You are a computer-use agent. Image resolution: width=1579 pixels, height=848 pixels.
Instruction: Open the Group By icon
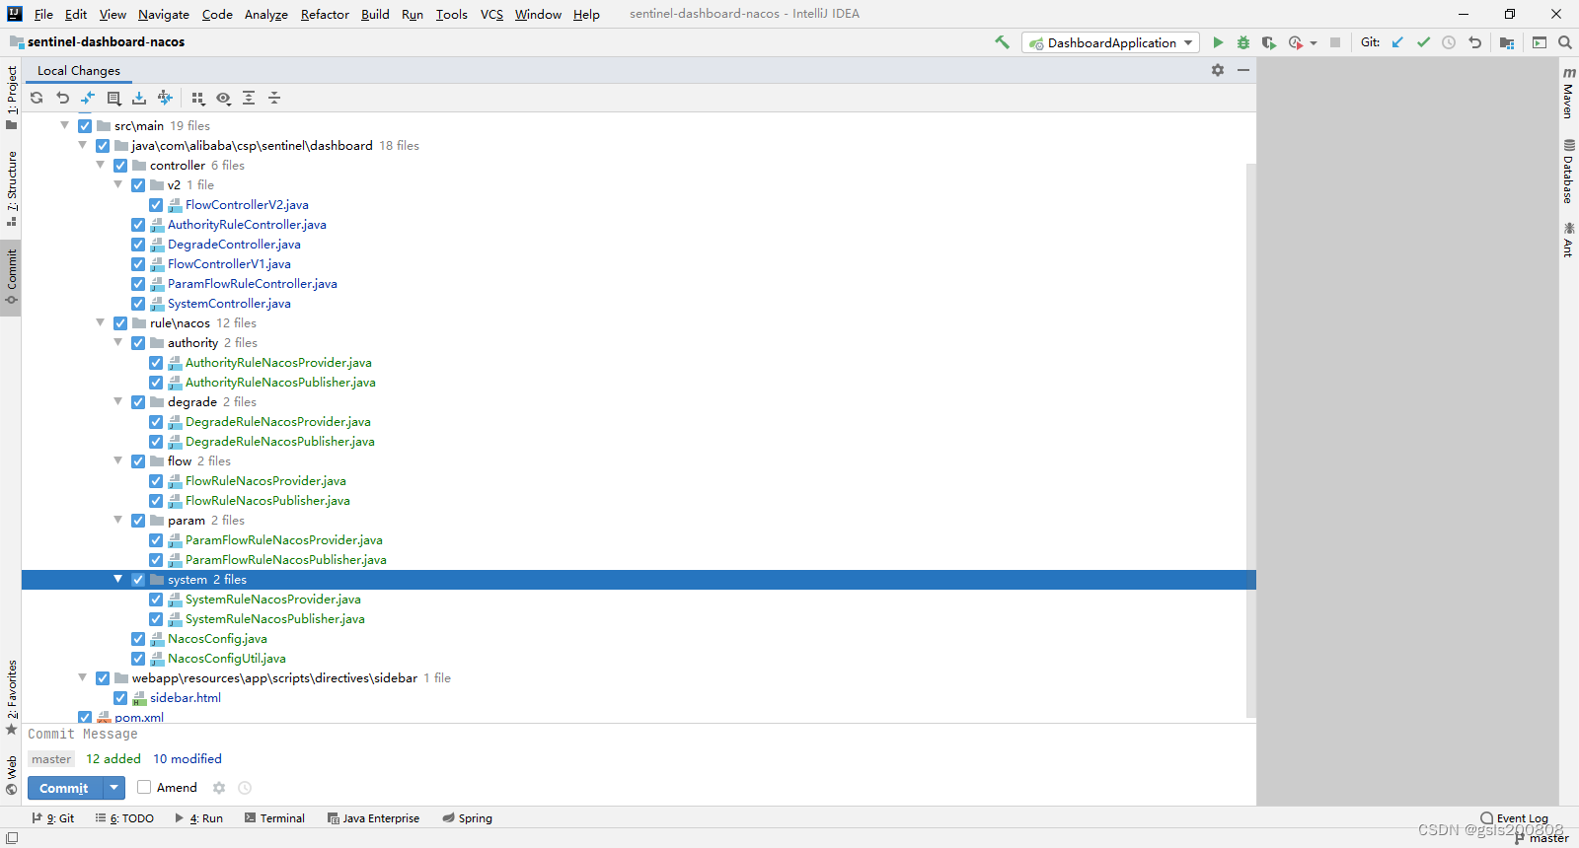coord(197,98)
